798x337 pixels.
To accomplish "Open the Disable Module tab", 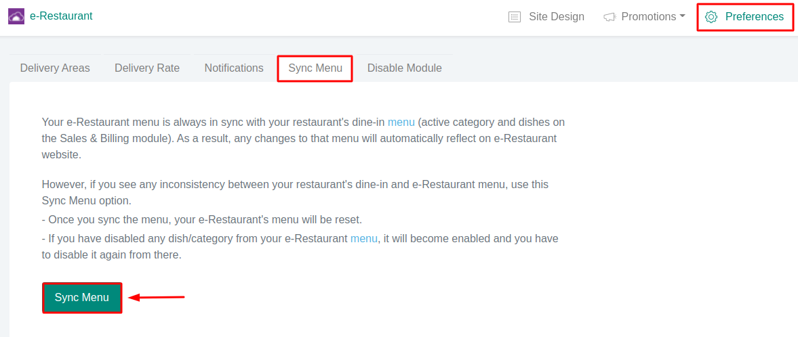I will pos(405,68).
